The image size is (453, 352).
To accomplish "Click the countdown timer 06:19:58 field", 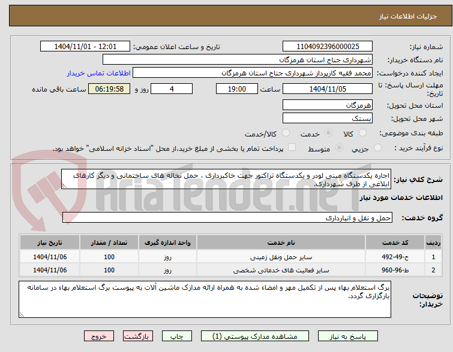I will coord(109,89).
